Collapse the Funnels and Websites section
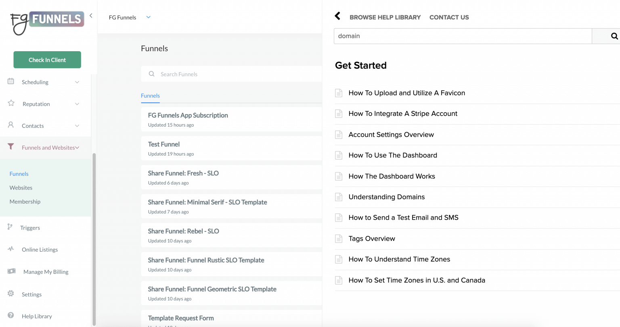 [77, 147]
